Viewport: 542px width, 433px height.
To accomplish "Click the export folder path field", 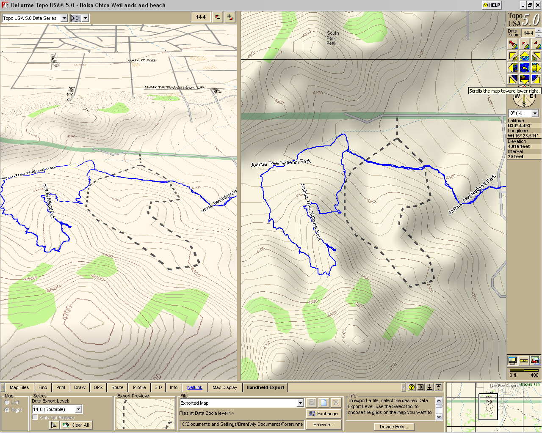I will 242,424.
